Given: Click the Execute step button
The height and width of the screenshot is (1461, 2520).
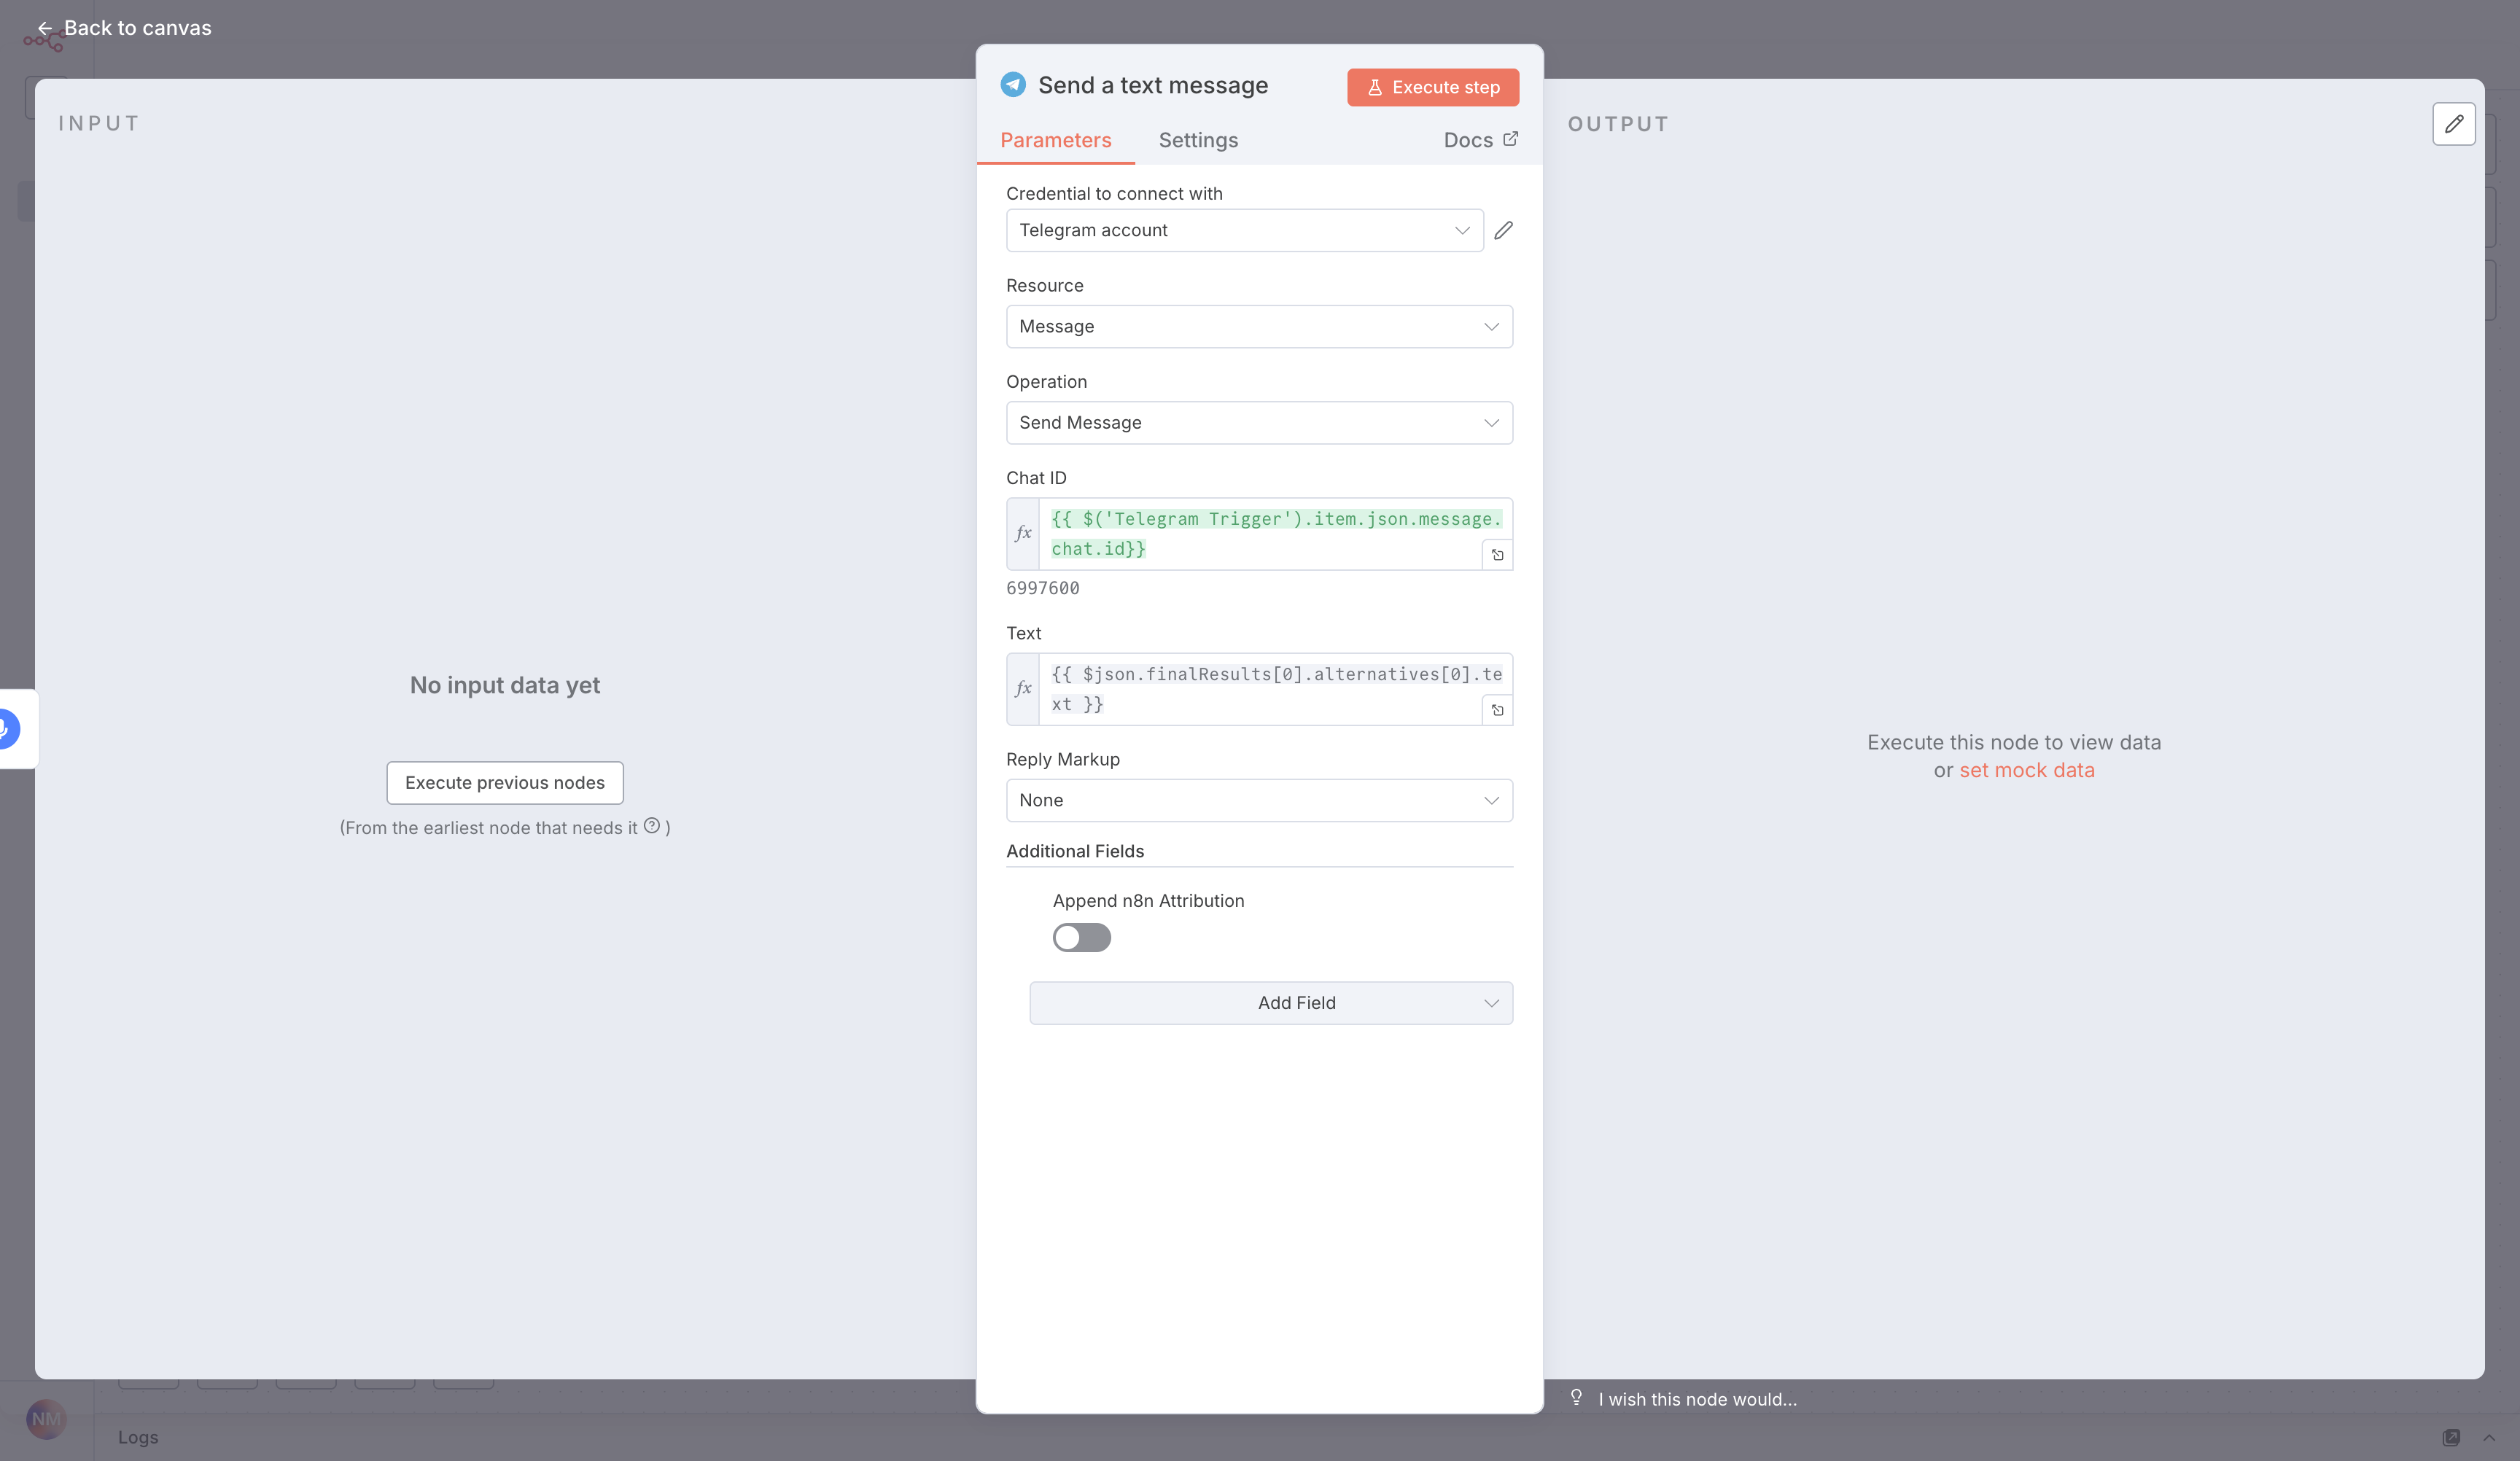Looking at the screenshot, I should pyautogui.click(x=1432, y=87).
